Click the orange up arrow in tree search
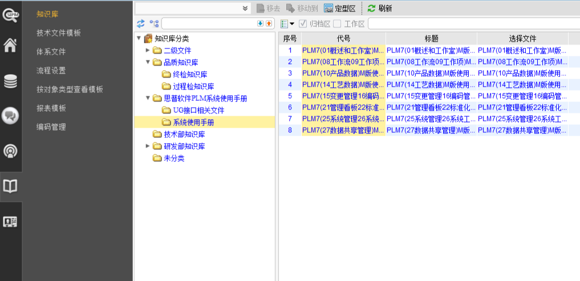 [269, 23]
